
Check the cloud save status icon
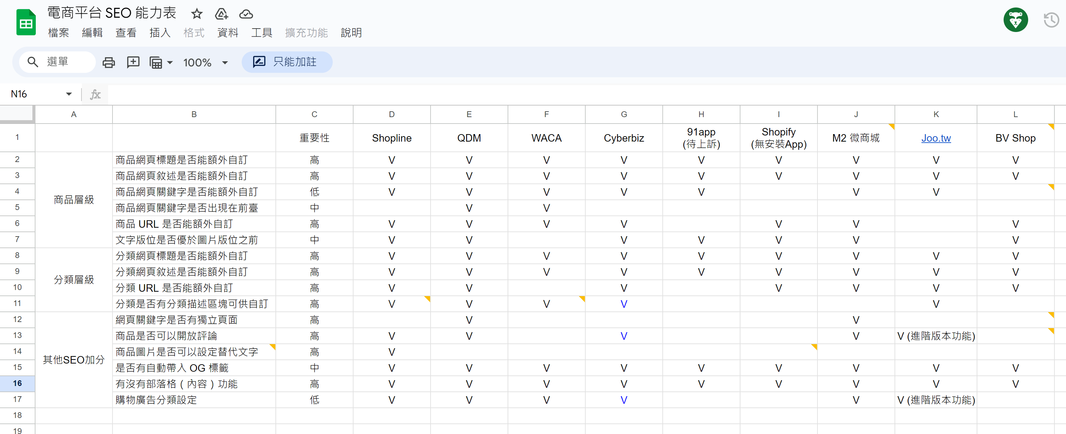coord(246,14)
